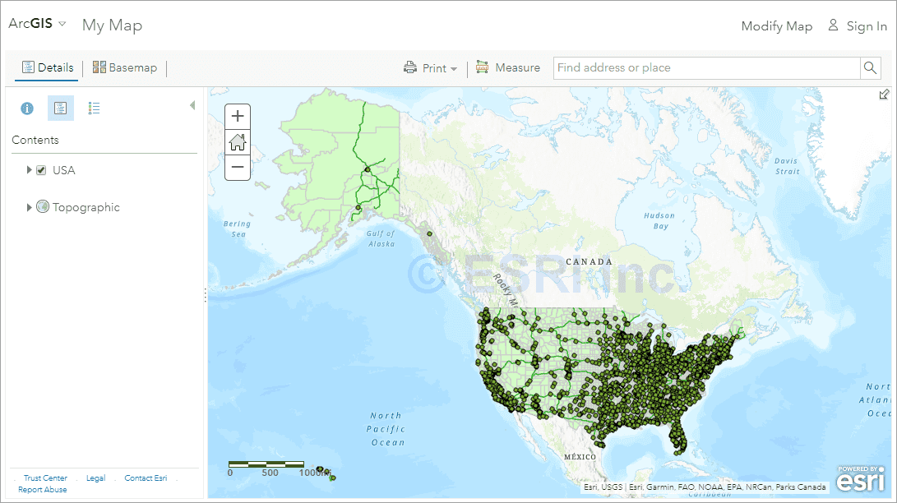Expand the Topographic layer tree item
This screenshot has width=897, height=503.
[29, 207]
